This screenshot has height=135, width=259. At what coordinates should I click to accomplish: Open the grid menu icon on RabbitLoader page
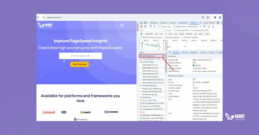pyautogui.click(x=122, y=25)
